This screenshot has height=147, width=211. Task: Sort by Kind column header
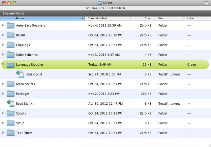click(169, 18)
